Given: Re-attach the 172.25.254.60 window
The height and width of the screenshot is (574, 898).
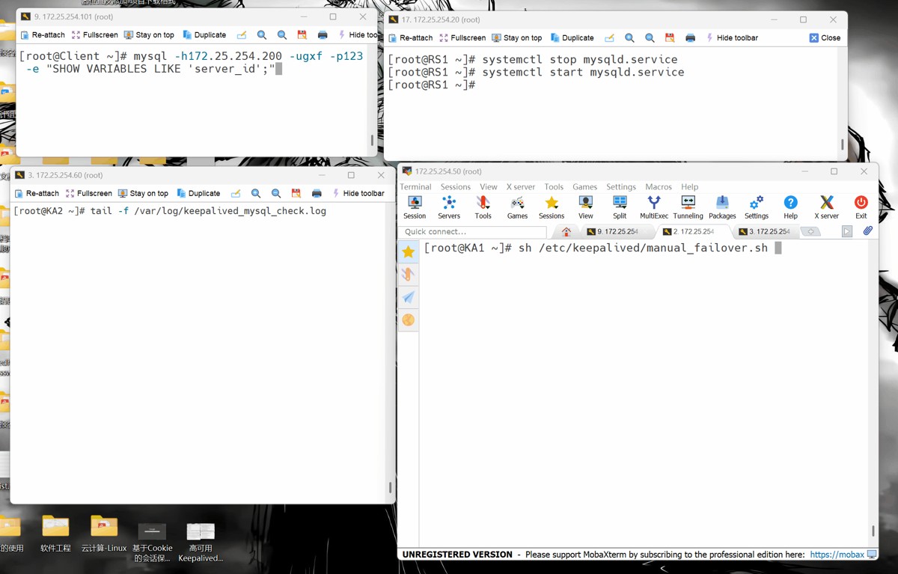Looking at the screenshot, I should pyautogui.click(x=37, y=193).
